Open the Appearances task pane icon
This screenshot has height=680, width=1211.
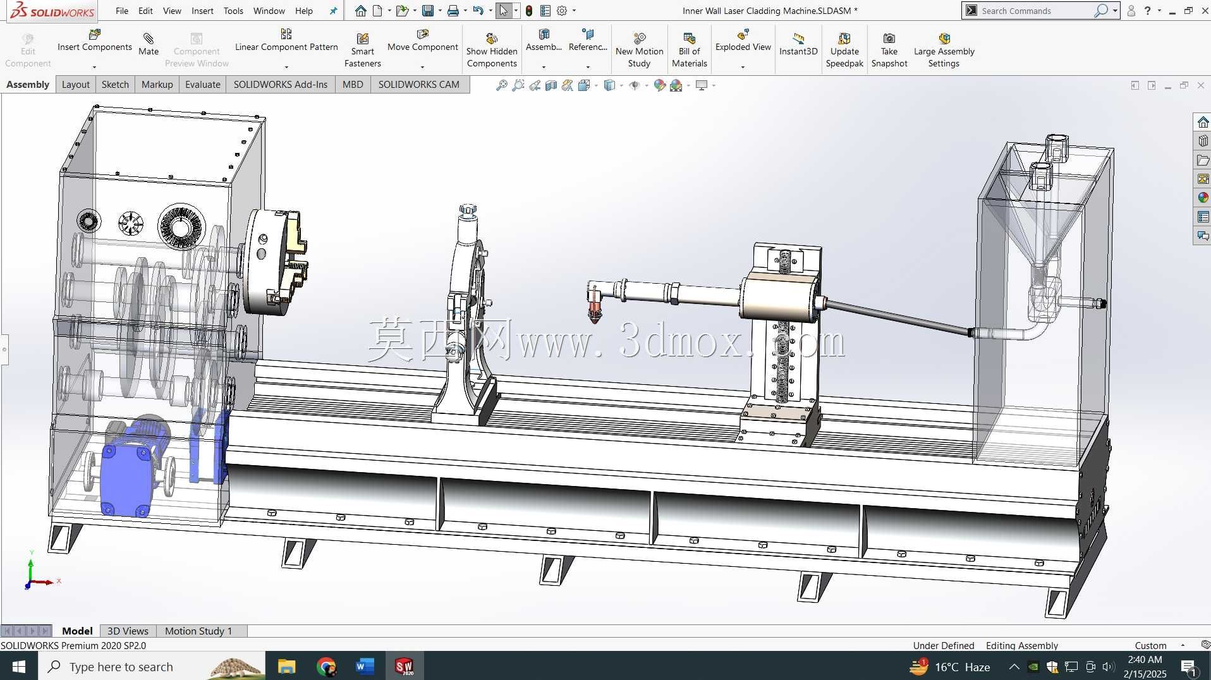1203,197
